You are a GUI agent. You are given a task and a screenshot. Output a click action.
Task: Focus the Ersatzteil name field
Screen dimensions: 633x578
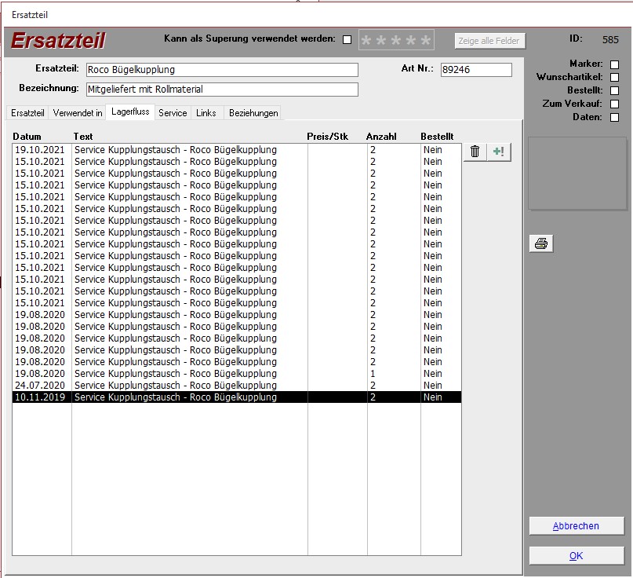[x=222, y=70]
